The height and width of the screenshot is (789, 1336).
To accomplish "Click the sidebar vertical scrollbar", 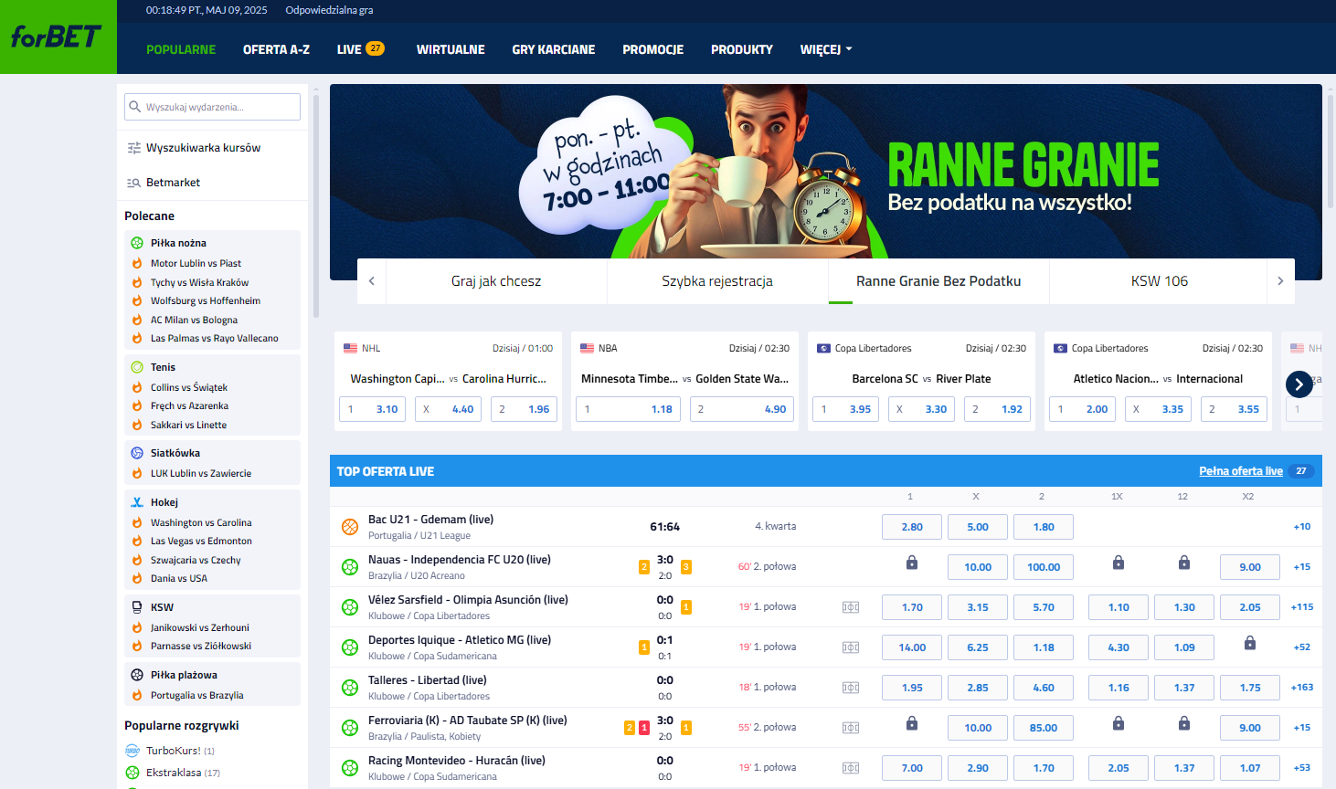I will click(316, 205).
